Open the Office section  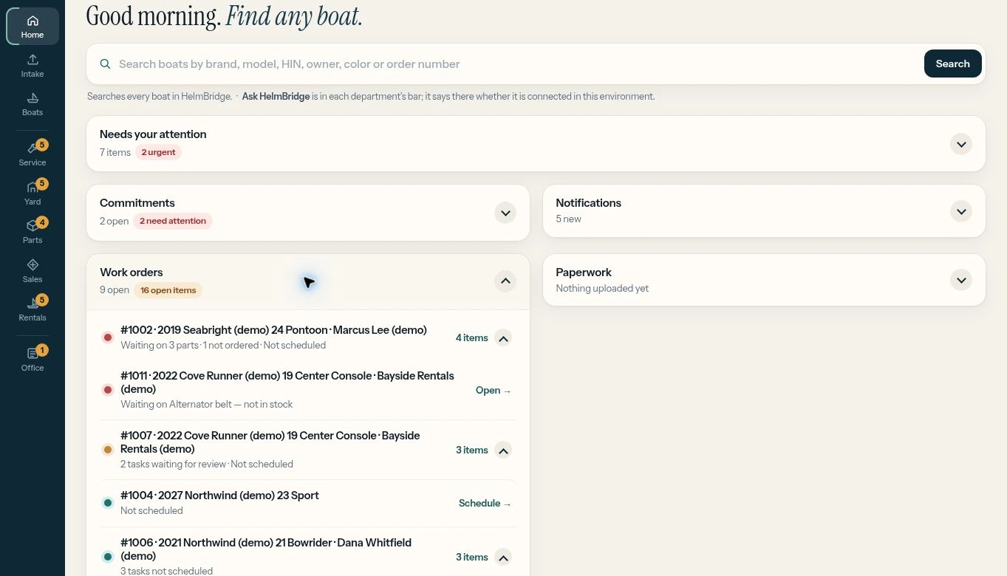(x=33, y=360)
